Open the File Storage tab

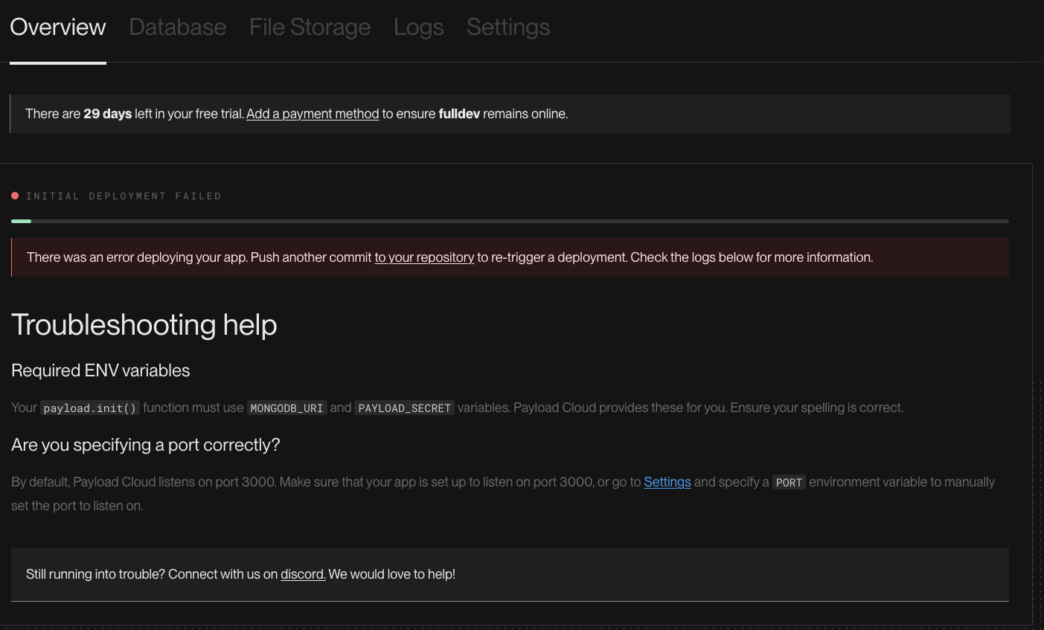tap(310, 27)
